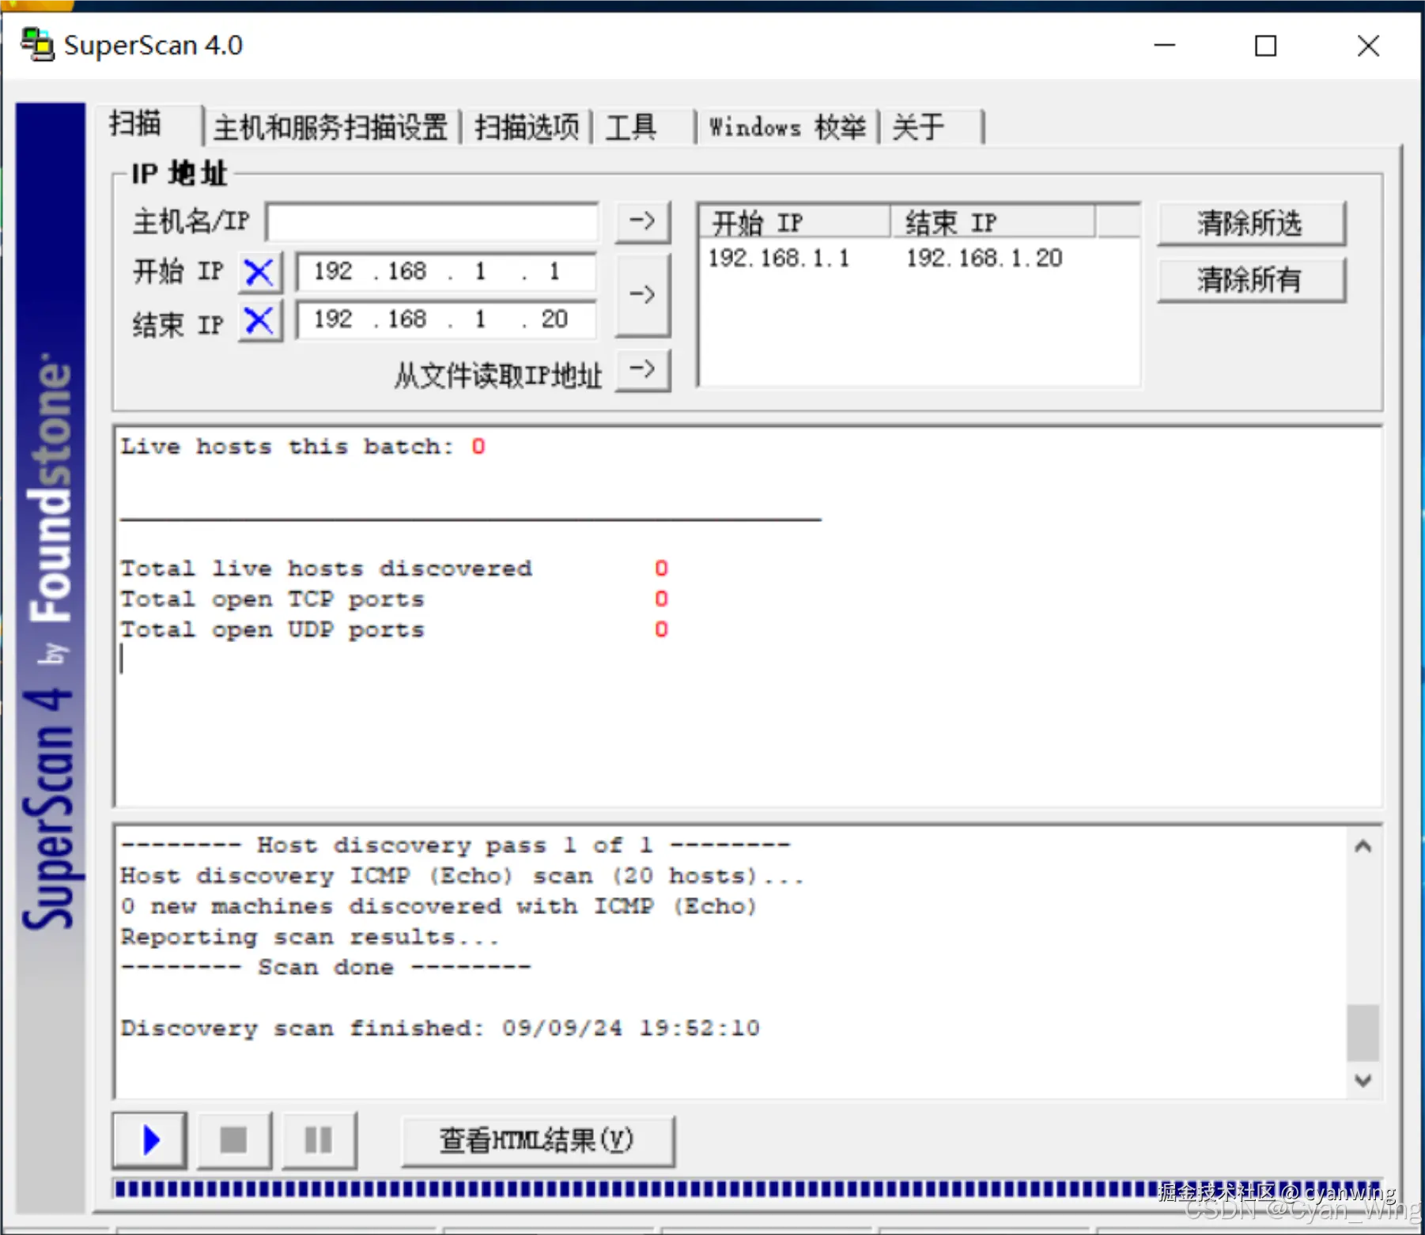Click the 清除所有 button
The height and width of the screenshot is (1235, 1425).
[1250, 280]
